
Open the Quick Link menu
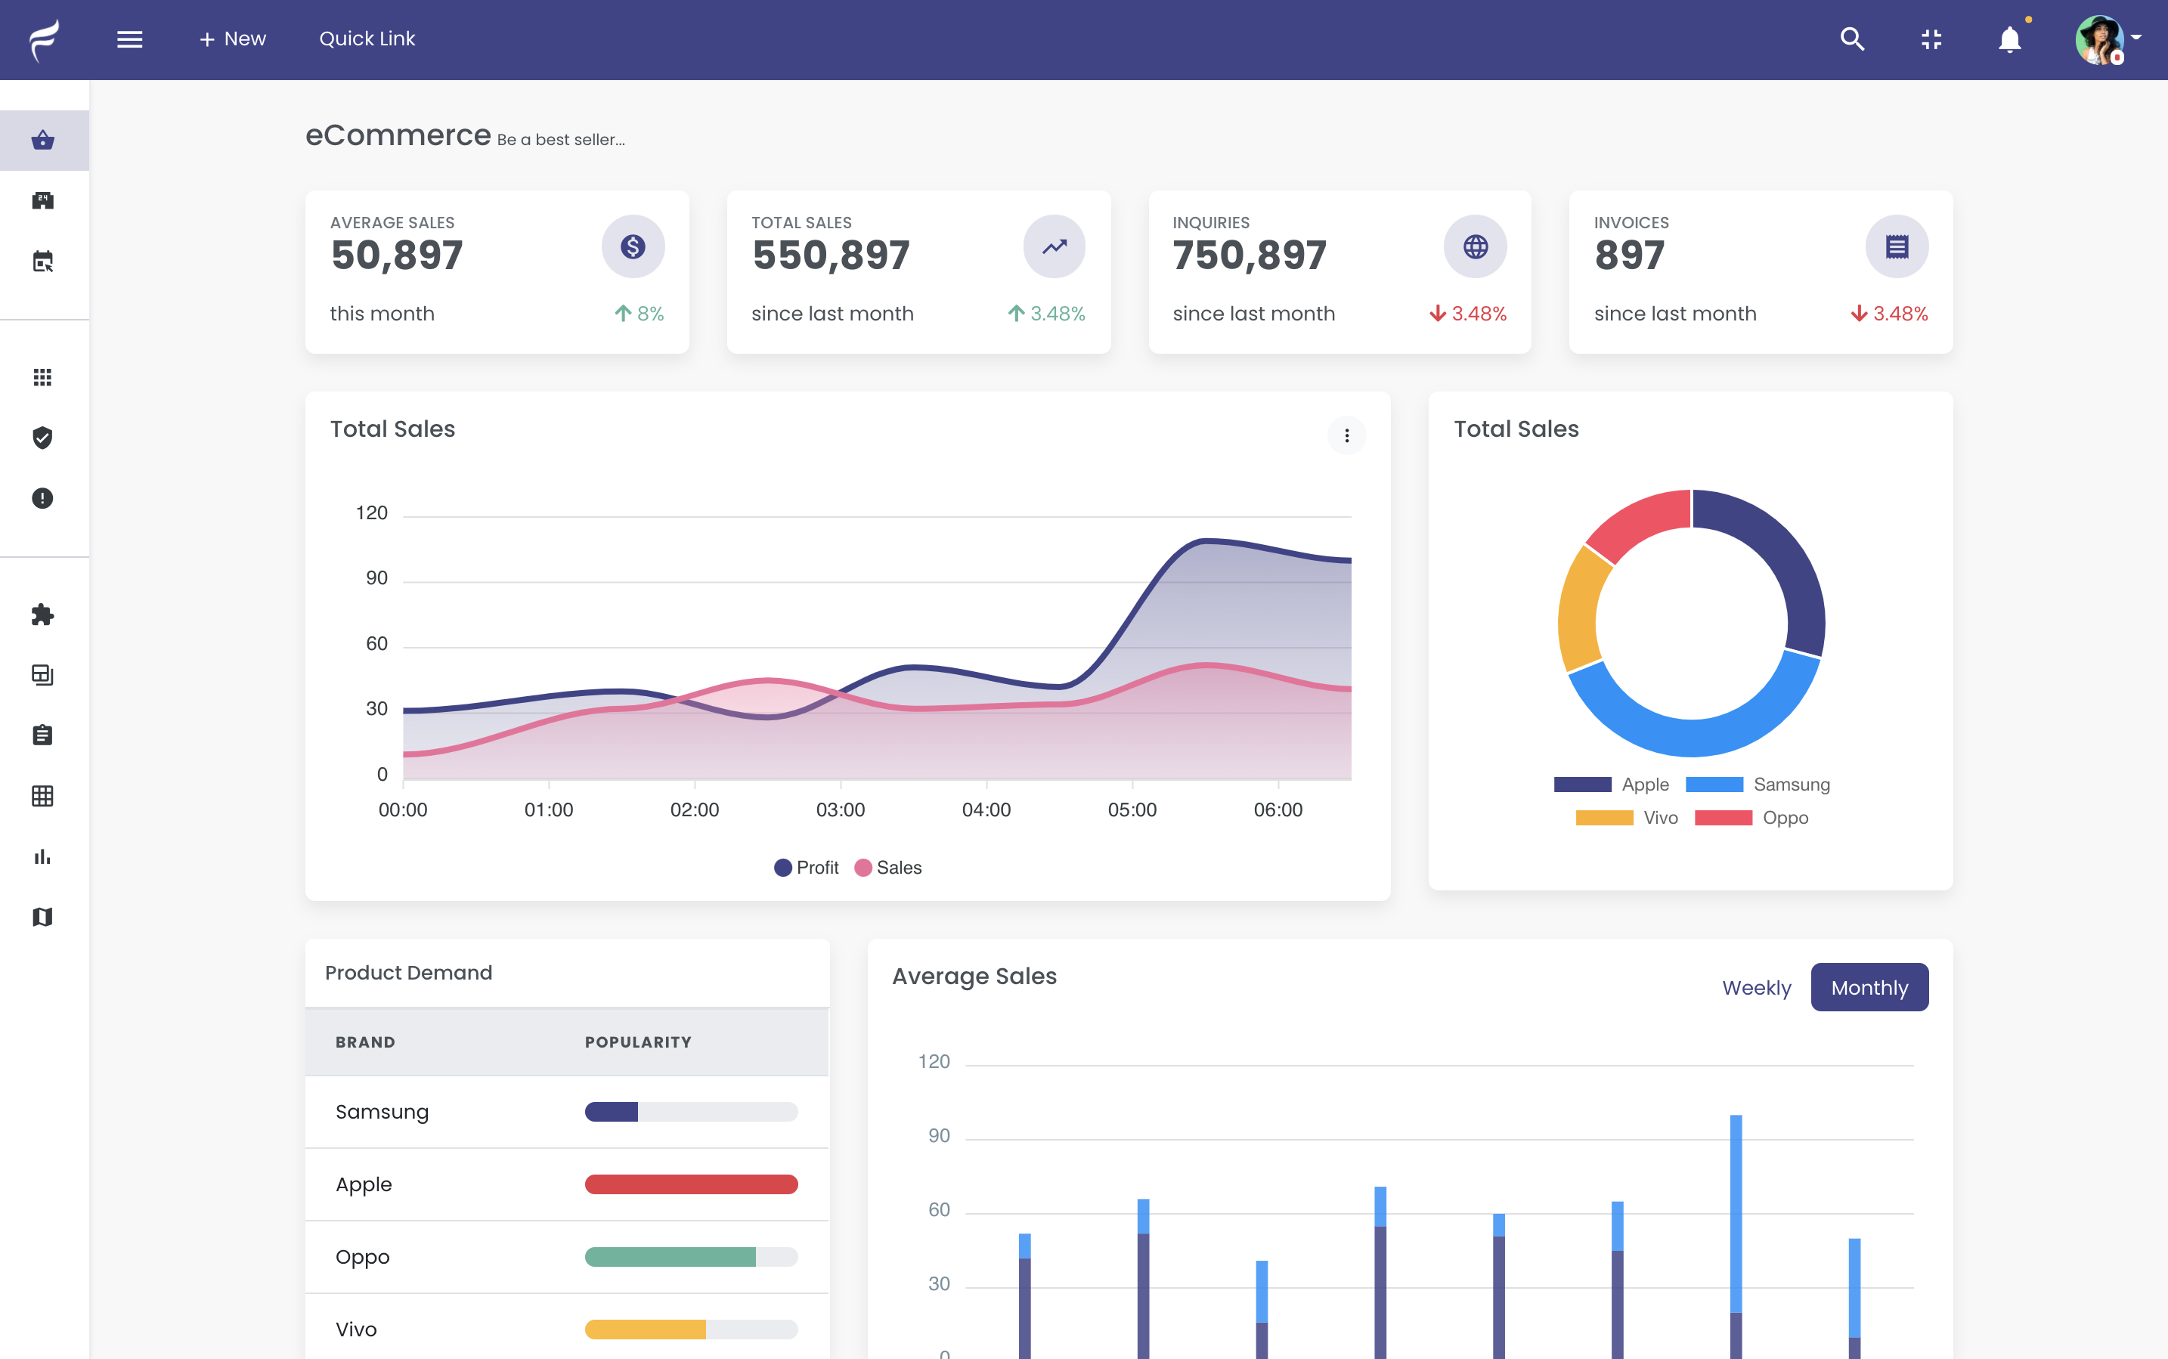[x=367, y=39]
